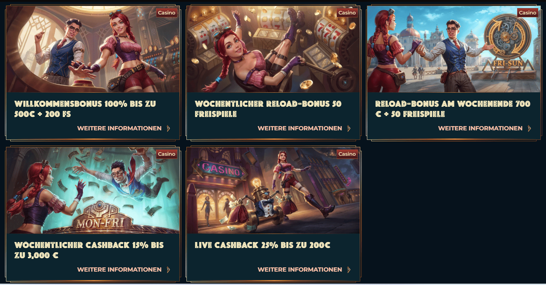Image resolution: width=546 pixels, height=285 pixels.
Task: Click the arrow icon on Wöchentlicher Cashback card
Action: [x=168, y=269]
